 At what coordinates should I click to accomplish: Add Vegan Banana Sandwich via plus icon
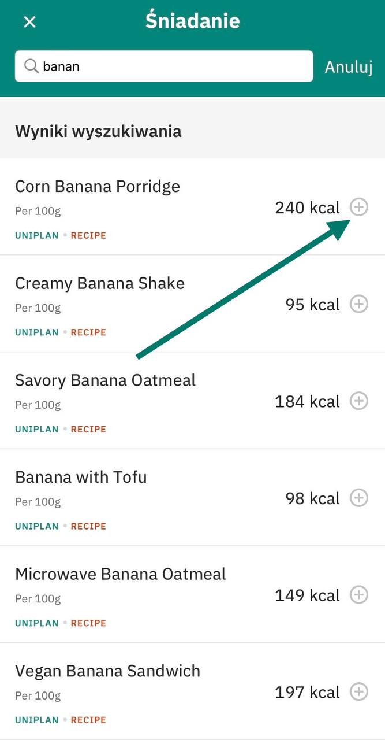click(359, 691)
